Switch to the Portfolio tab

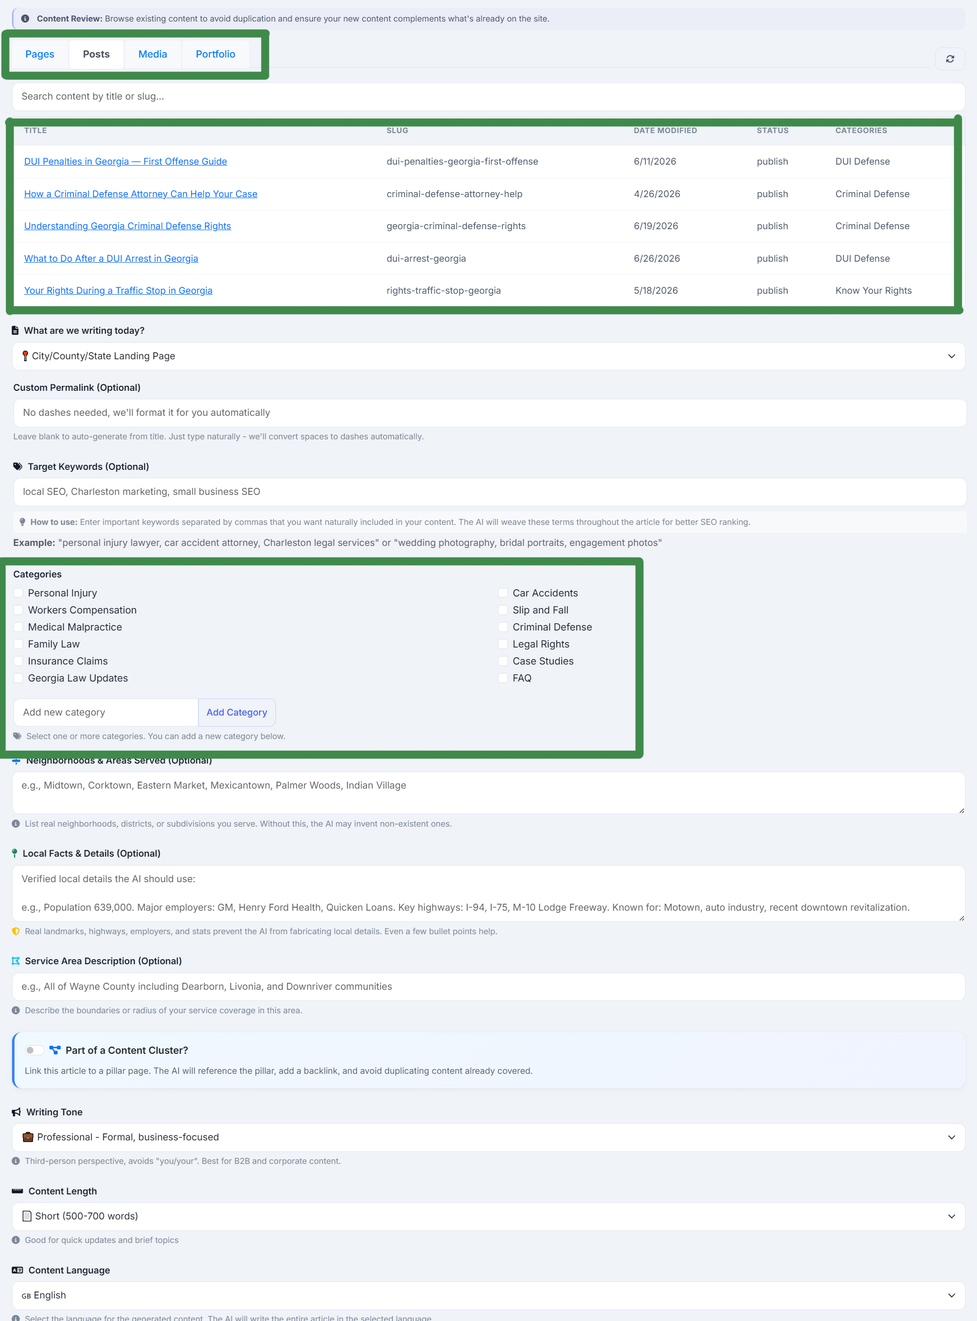[x=215, y=55]
